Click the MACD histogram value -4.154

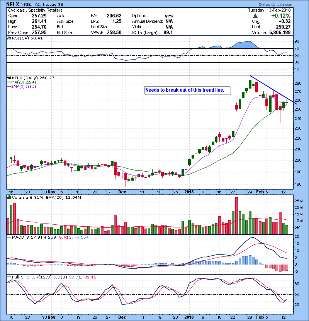81,237
